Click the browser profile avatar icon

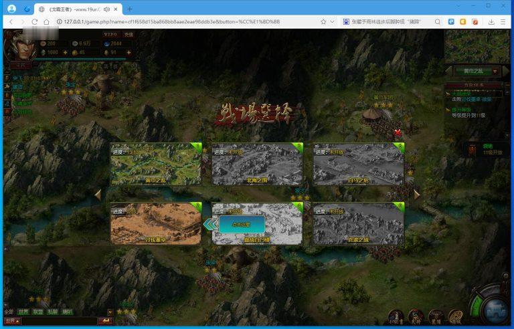(12, 9)
